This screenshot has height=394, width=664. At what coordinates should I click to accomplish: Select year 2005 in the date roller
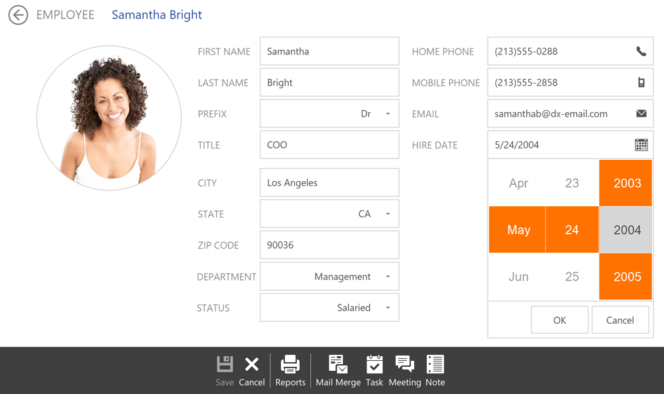pos(625,277)
